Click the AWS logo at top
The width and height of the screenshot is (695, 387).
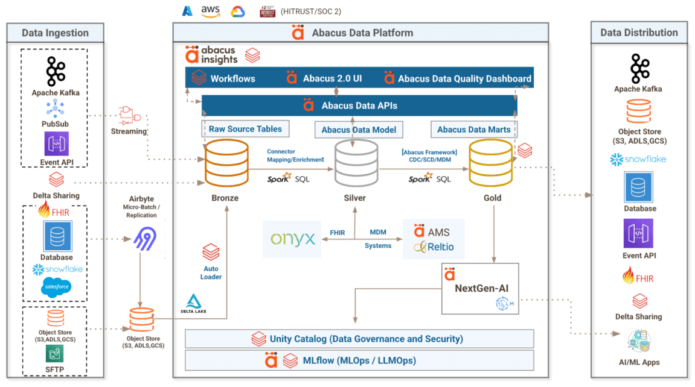(210, 11)
